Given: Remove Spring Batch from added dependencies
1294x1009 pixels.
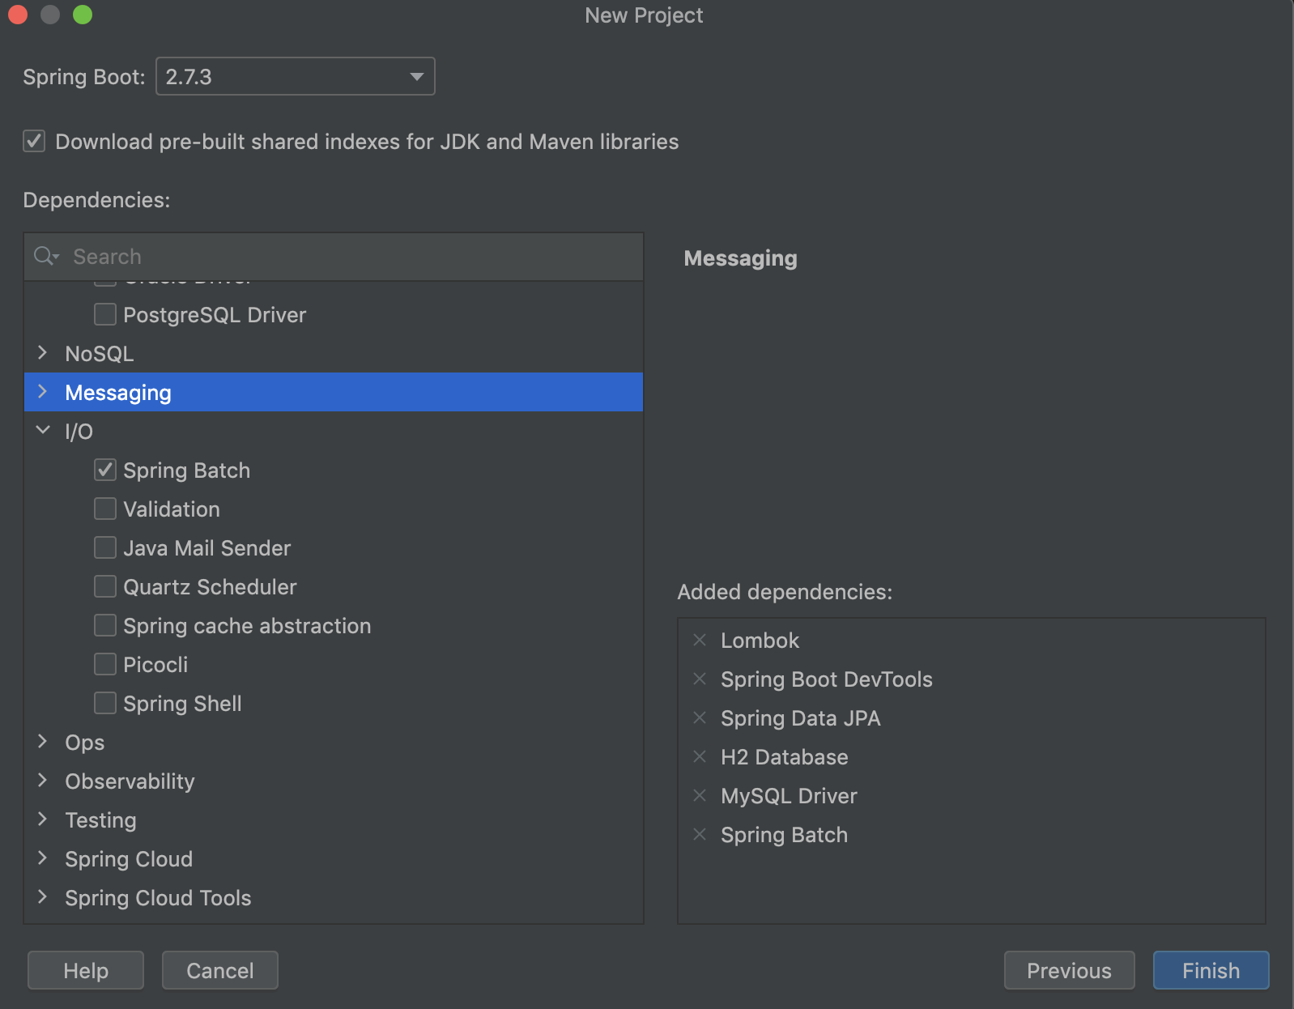Looking at the screenshot, I should pyautogui.click(x=700, y=834).
